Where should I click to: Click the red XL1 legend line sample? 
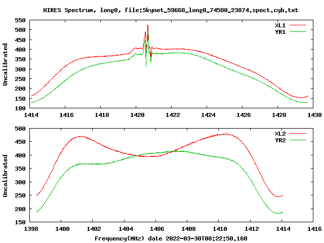(298, 25)
